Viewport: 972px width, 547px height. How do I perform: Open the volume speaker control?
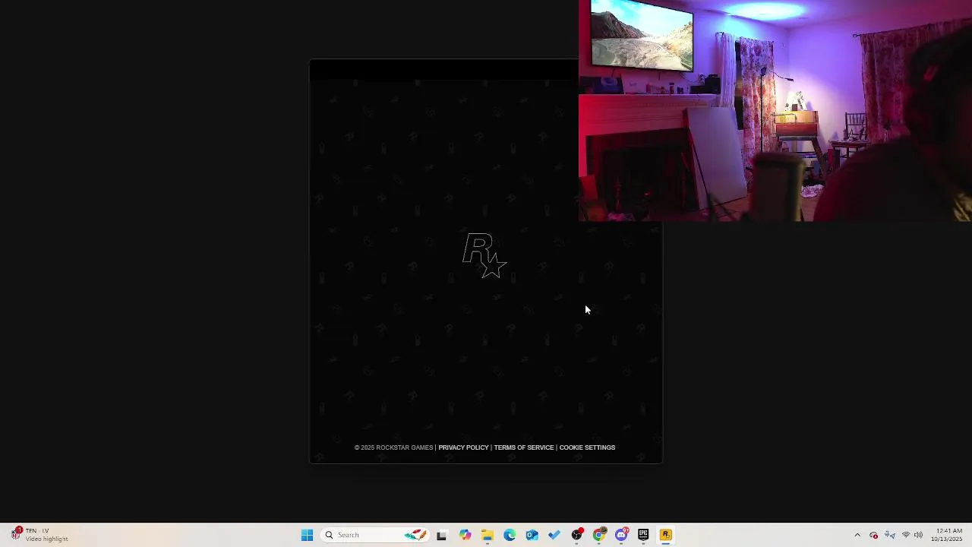(918, 535)
